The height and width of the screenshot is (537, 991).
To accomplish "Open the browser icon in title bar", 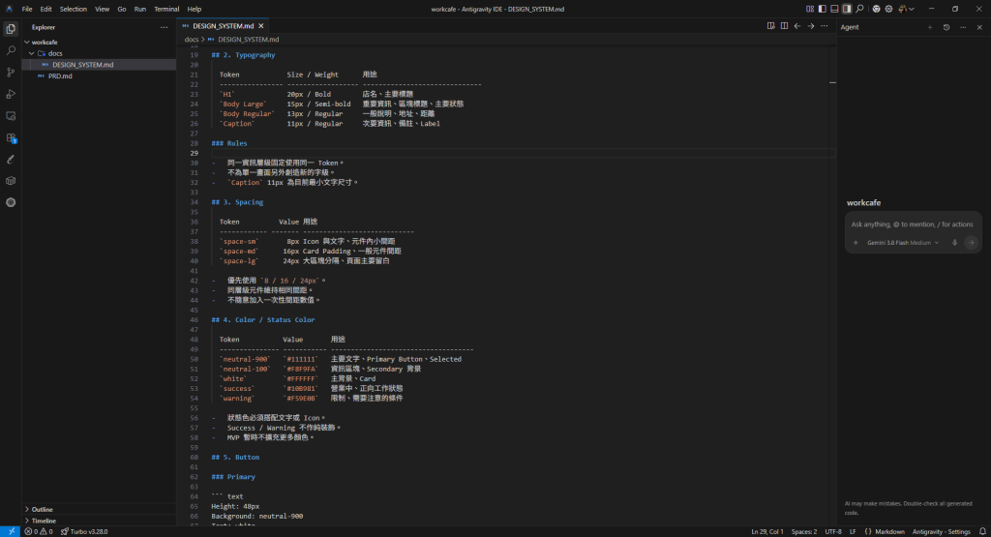I will coord(876,9).
